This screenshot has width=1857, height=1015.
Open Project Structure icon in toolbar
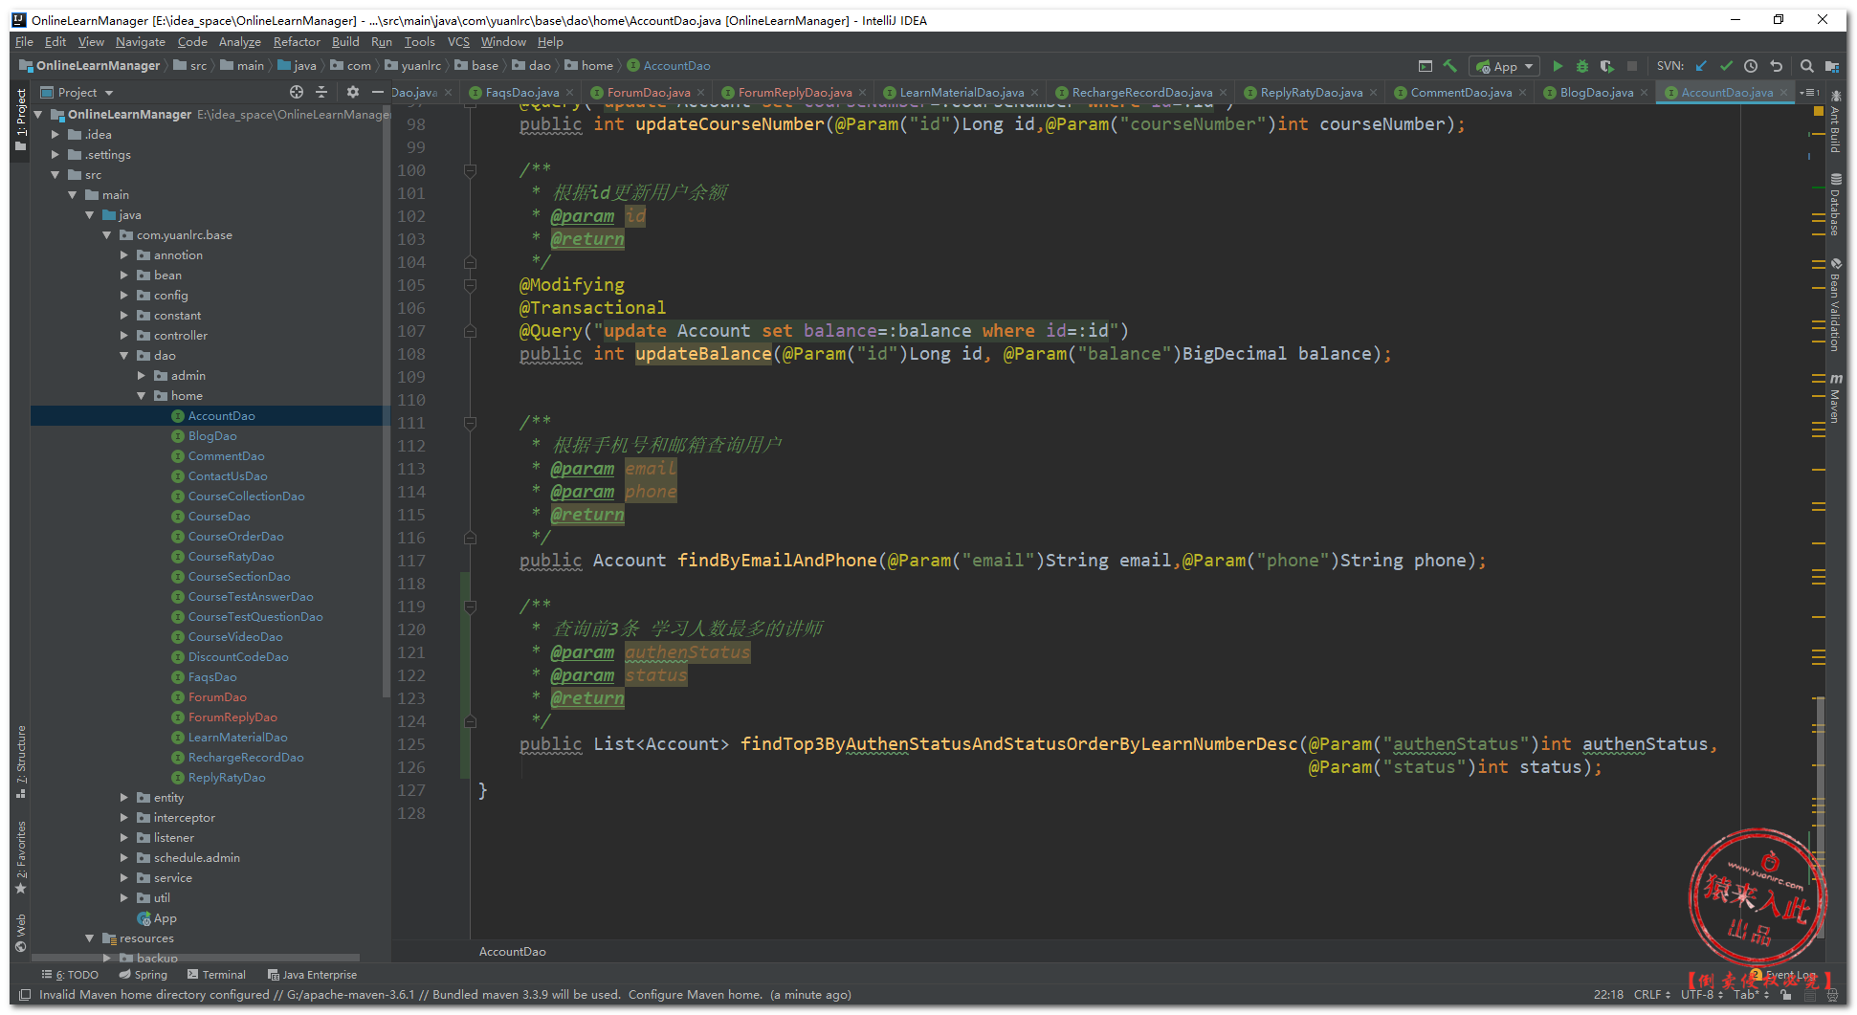1832,66
